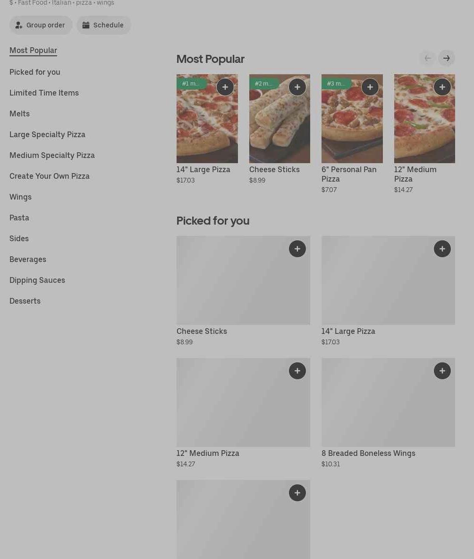Click the previous arrow in Most Popular carousel

click(x=427, y=58)
